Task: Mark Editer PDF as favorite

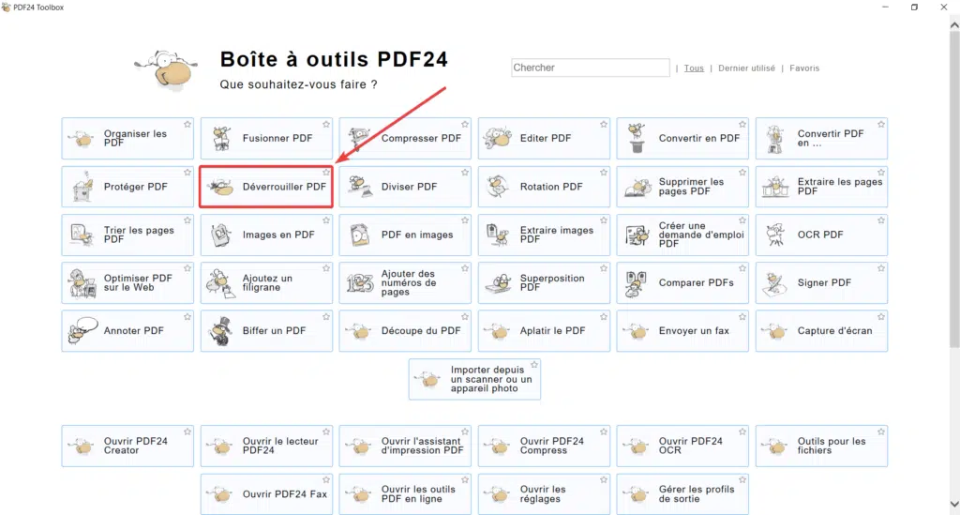Action: (604, 125)
